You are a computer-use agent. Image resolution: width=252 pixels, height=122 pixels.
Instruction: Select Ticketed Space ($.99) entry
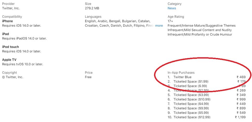coord(207,86)
